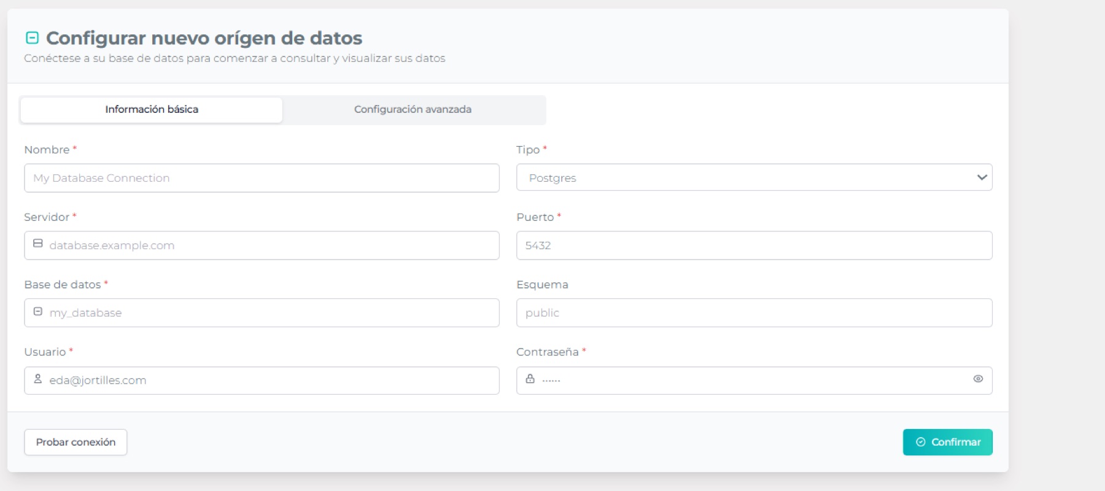Click the database icon in Base de datos field
The height and width of the screenshot is (491, 1105).
[x=38, y=312]
